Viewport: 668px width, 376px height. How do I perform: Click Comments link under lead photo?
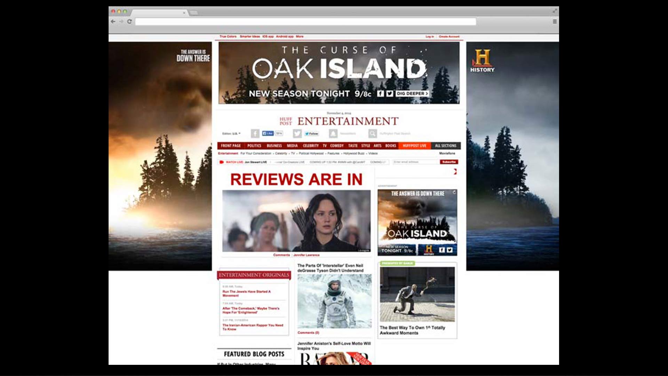[281, 255]
